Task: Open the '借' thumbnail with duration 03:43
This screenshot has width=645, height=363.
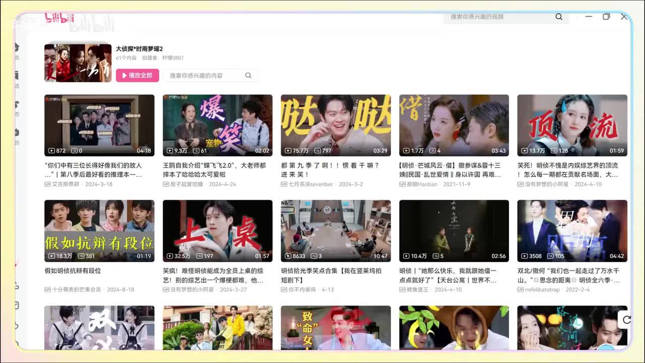Action: click(x=454, y=126)
